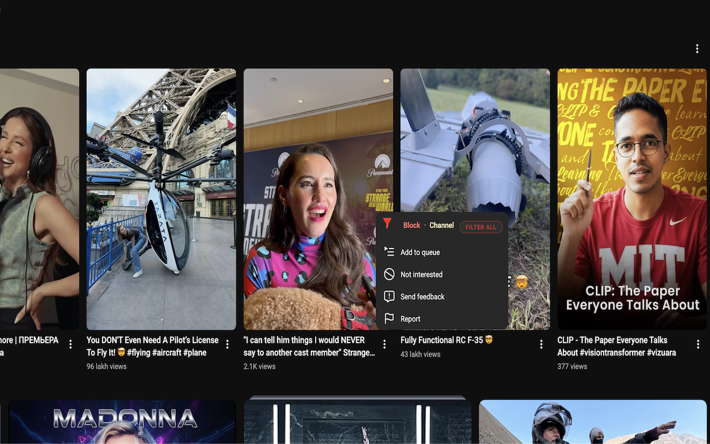The height and width of the screenshot is (444, 710).
Task: Open the MIT shirt CLIP paper thumbnail
Action: click(x=632, y=199)
